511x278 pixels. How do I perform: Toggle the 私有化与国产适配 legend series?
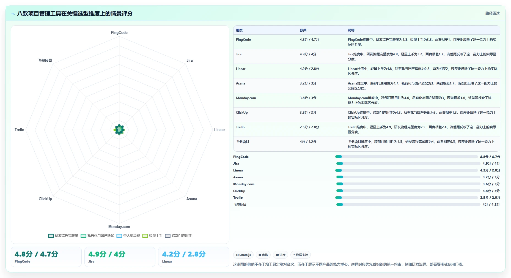[97, 236]
